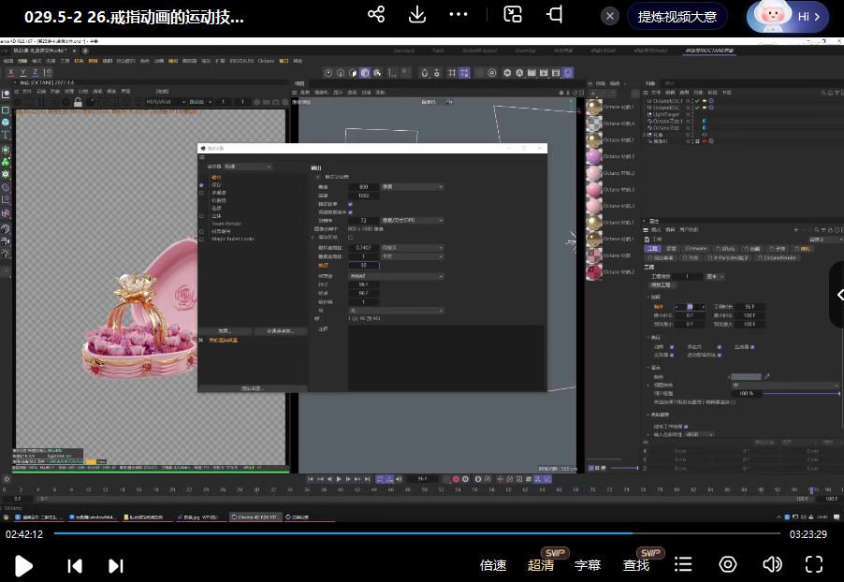The image size is (844, 582).
Task: Open the playlist icon in the player bar
Action: [x=684, y=564]
